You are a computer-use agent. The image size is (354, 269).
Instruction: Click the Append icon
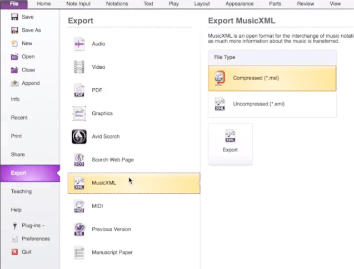[14, 83]
